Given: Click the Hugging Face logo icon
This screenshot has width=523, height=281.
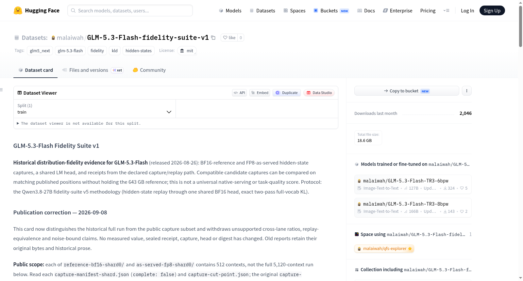Looking at the screenshot, I should click(x=18, y=10).
